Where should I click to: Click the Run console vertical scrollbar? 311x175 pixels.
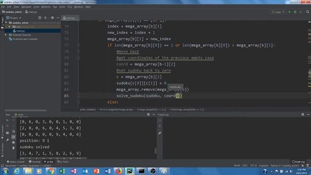(155, 151)
